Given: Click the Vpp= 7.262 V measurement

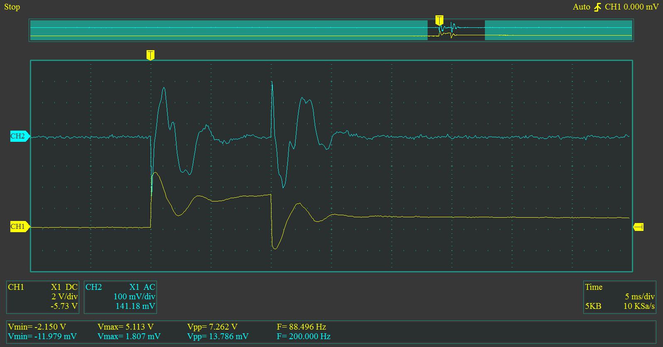Looking at the screenshot, I should coord(212,327).
